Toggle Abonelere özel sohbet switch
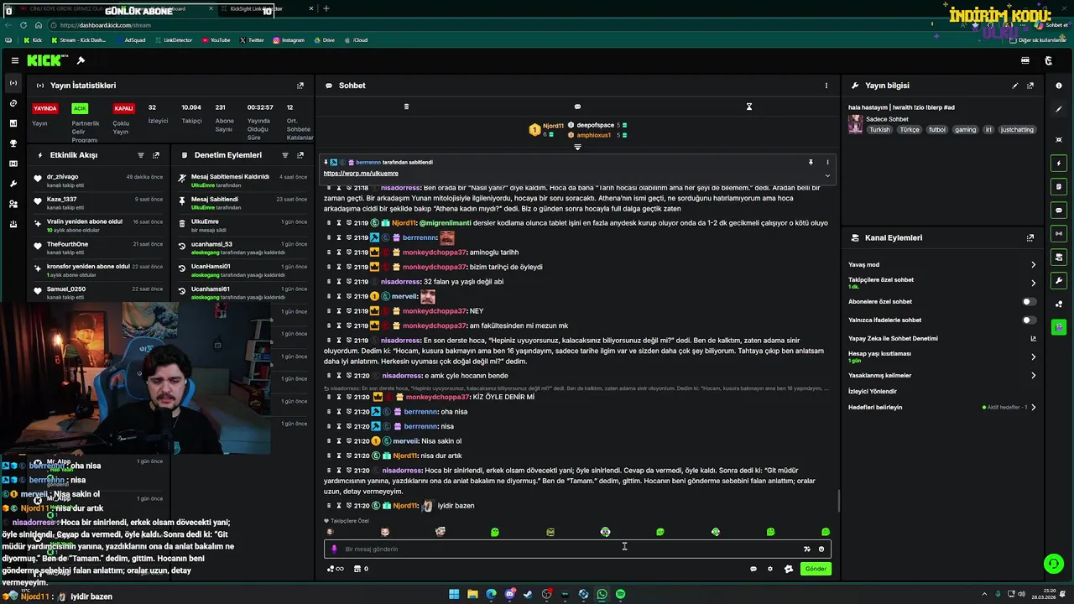The image size is (1074, 604). [1028, 301]
